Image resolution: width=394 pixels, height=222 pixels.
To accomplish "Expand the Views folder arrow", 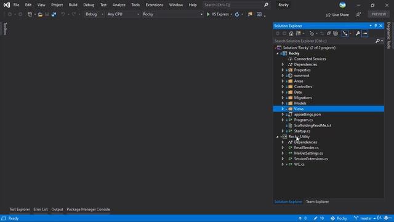I will [283, 109].
